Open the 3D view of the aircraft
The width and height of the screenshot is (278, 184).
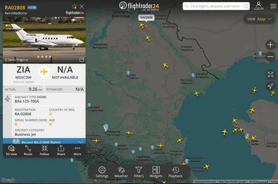click(11, 150)
